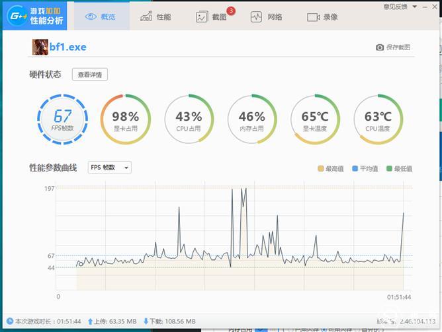Image resolution: width=442 pixels, height=332 pixels.
Task: Click the 44 minimum axis label
Action: (x=51, y=267)
